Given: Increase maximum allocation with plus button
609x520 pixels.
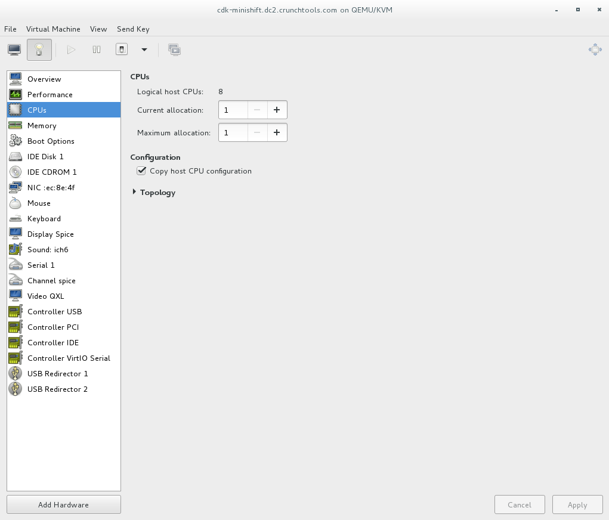Looking at the screenshot, I should pos(277,132).
